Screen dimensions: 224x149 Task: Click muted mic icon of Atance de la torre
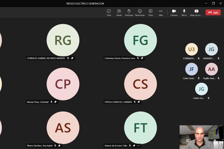130,146
